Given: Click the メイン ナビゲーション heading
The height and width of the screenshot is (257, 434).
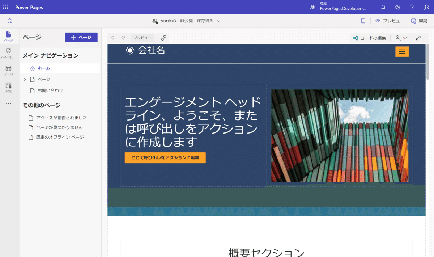Looking at the screenshot, I should pyautogui.click(x=50, y=55).
